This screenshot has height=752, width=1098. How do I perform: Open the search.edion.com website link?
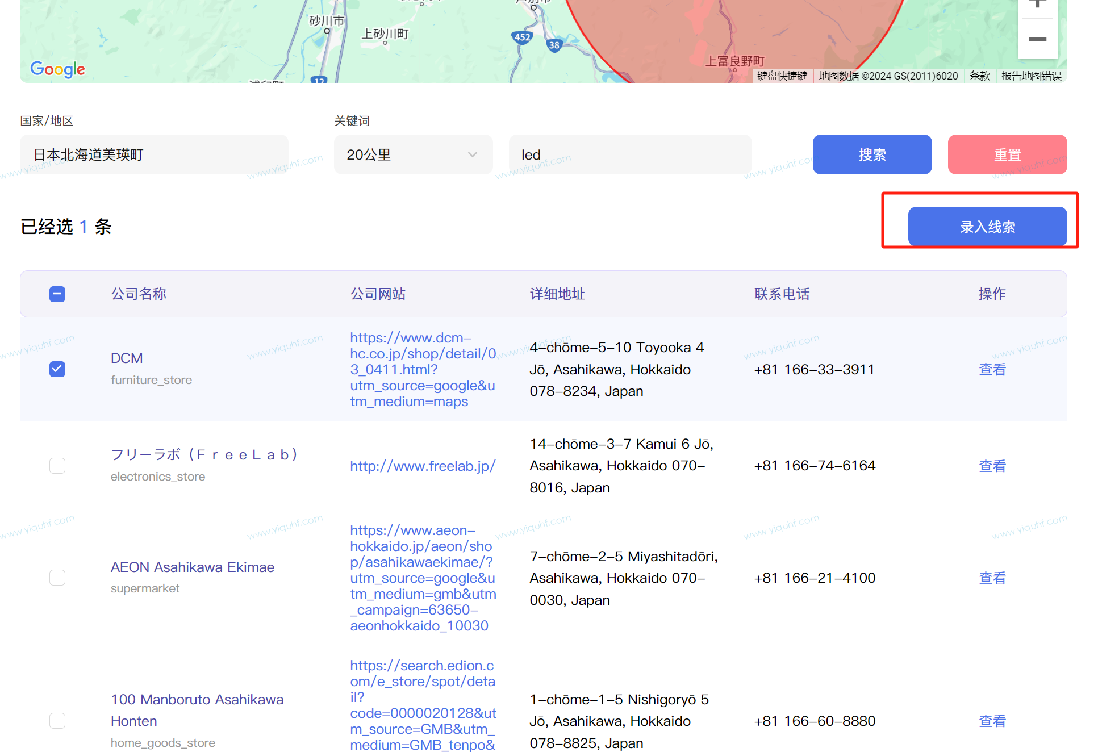click(423, 705)
